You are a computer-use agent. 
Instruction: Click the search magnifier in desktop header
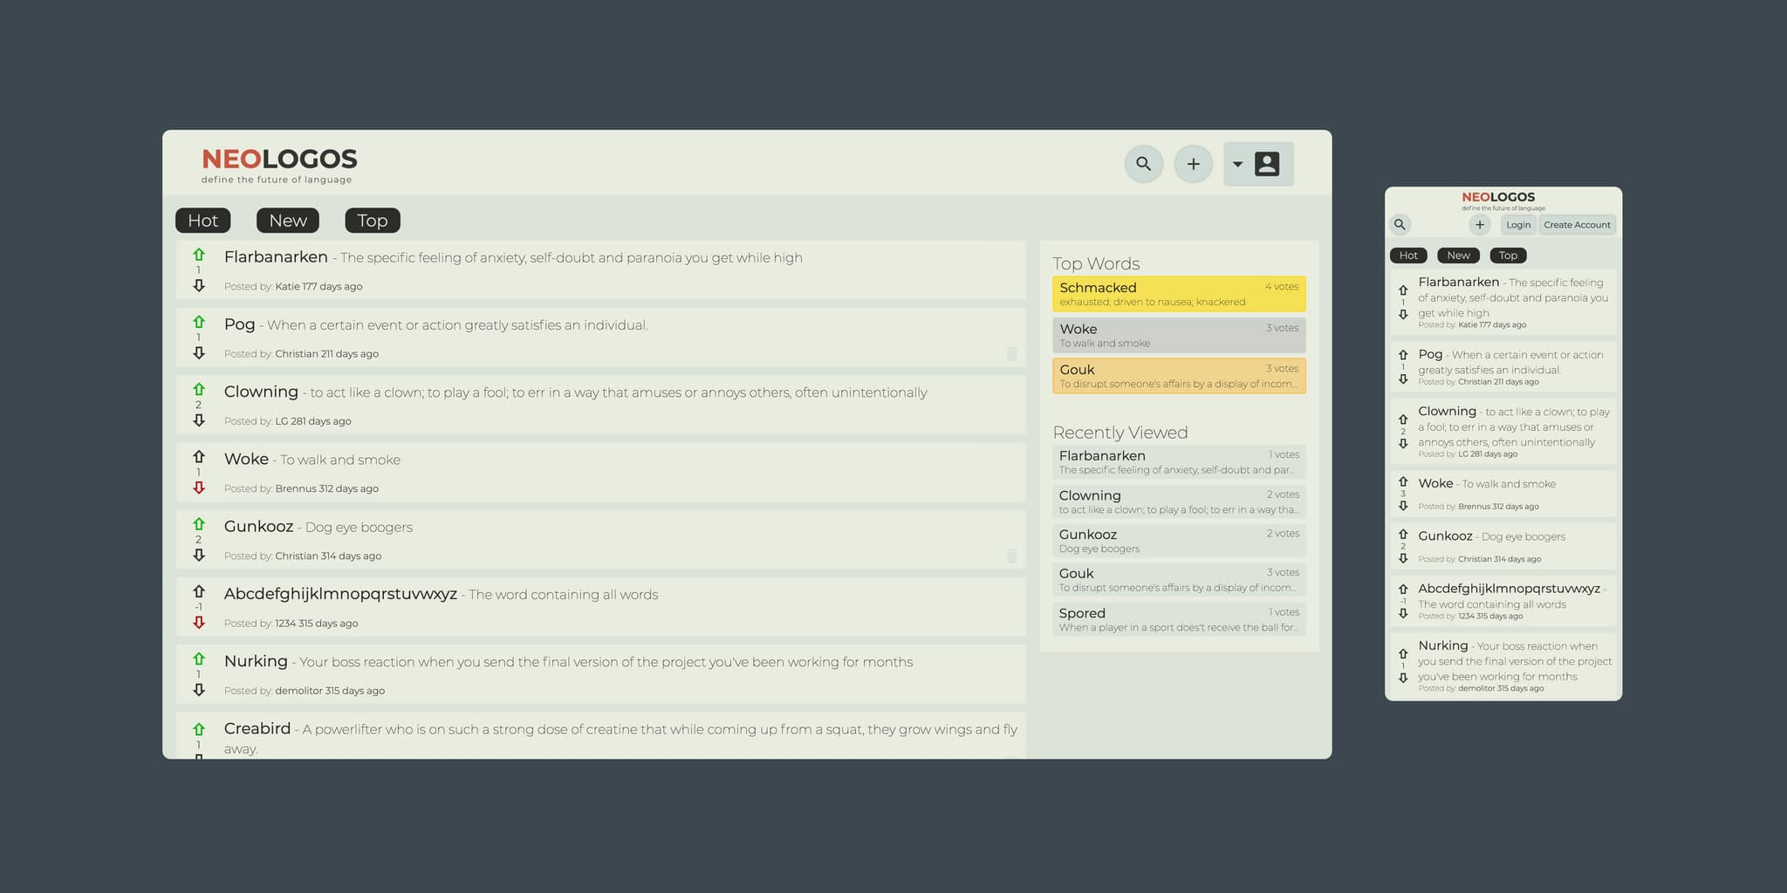tap(1143, 164)
